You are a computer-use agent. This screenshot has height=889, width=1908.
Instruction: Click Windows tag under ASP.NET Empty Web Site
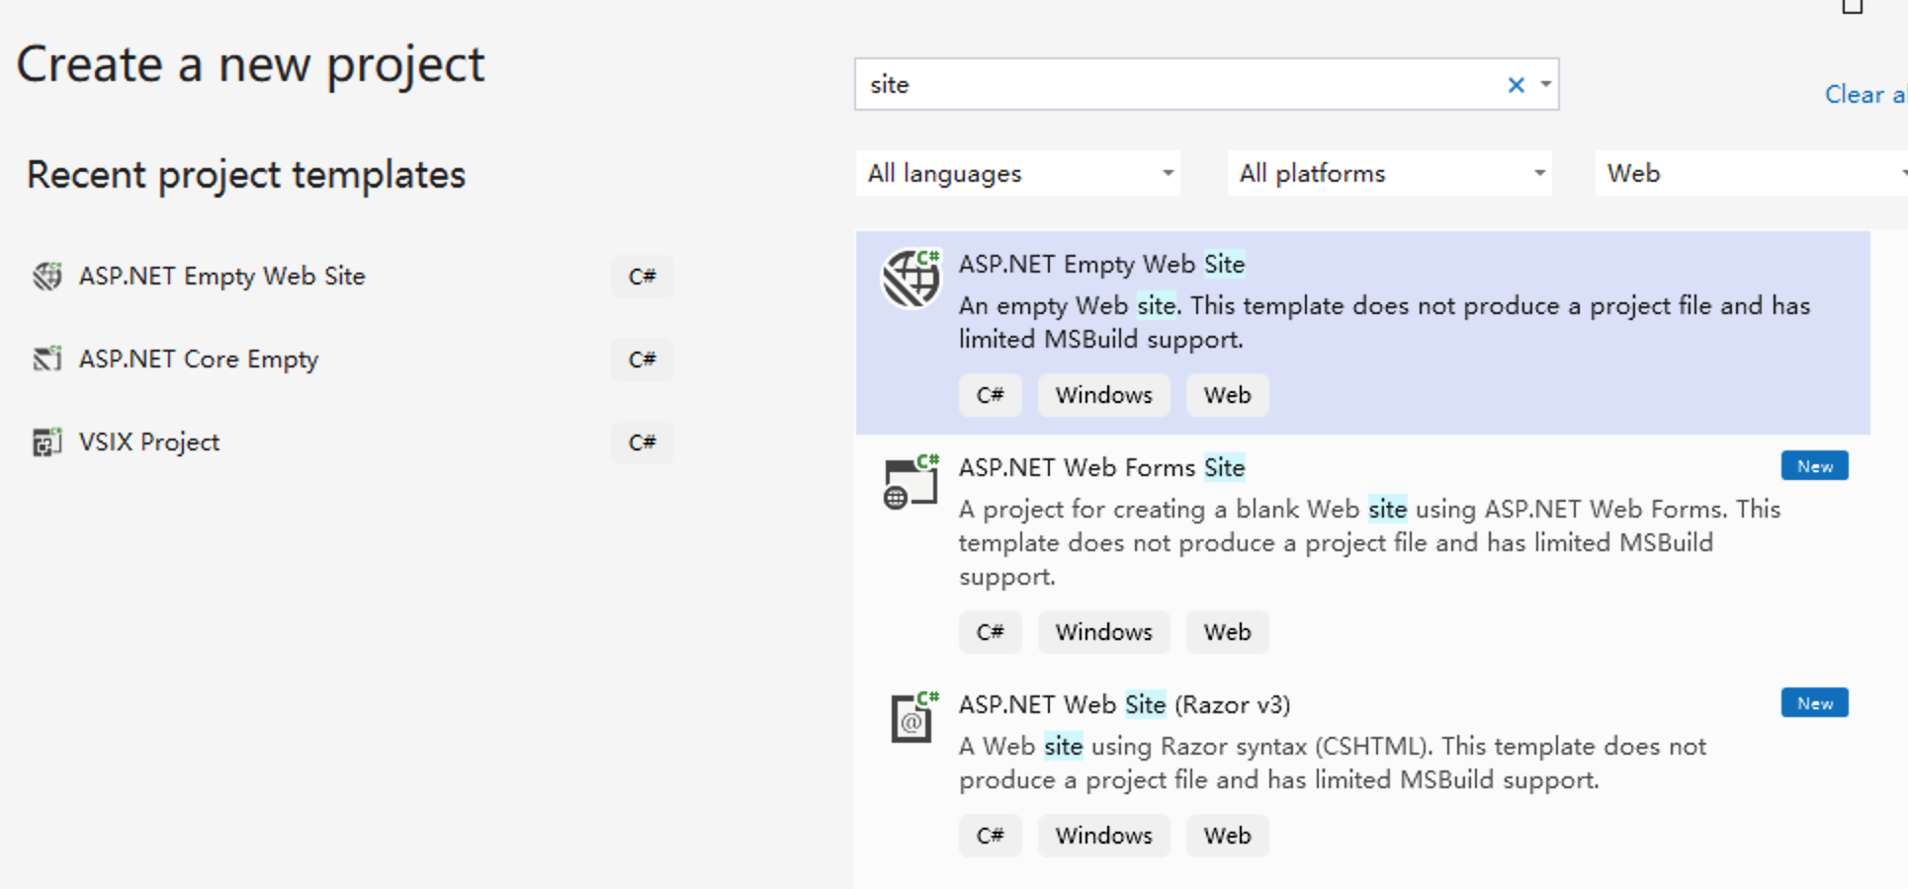coord(1103,395)
